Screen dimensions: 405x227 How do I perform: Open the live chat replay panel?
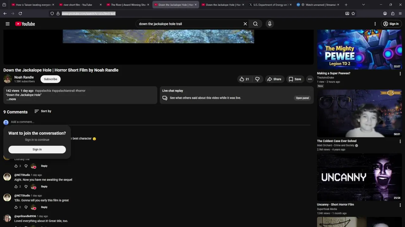[x=302, y=98]
